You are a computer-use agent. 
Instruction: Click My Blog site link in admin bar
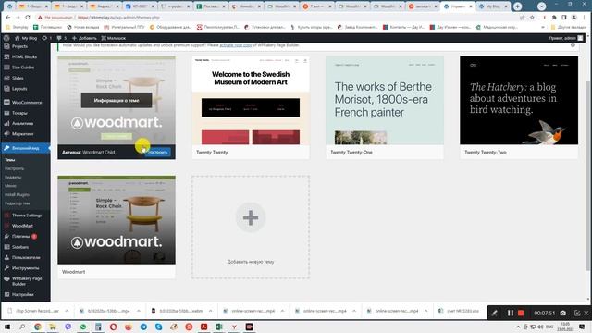(26, 38)
